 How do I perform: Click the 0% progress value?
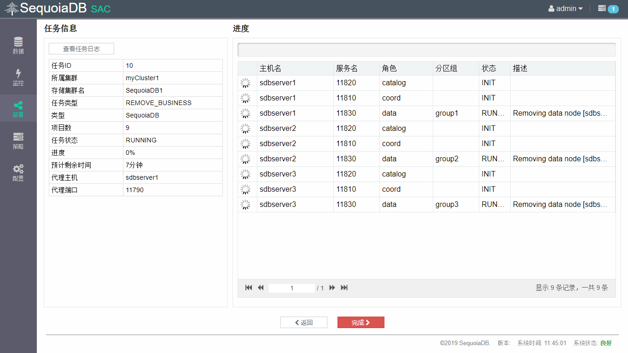130,153
